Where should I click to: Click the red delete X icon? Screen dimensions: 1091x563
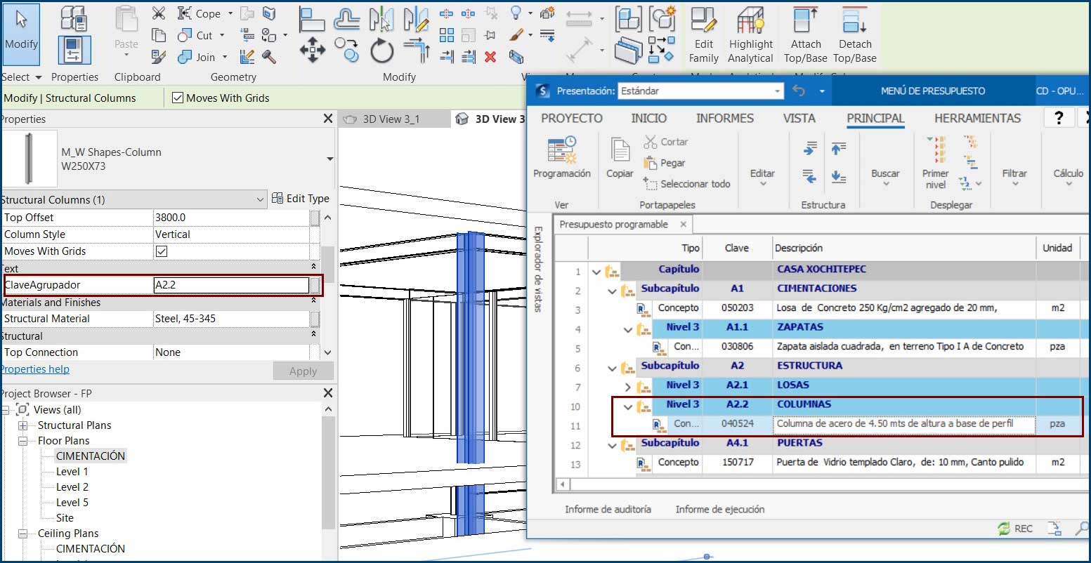490,57
